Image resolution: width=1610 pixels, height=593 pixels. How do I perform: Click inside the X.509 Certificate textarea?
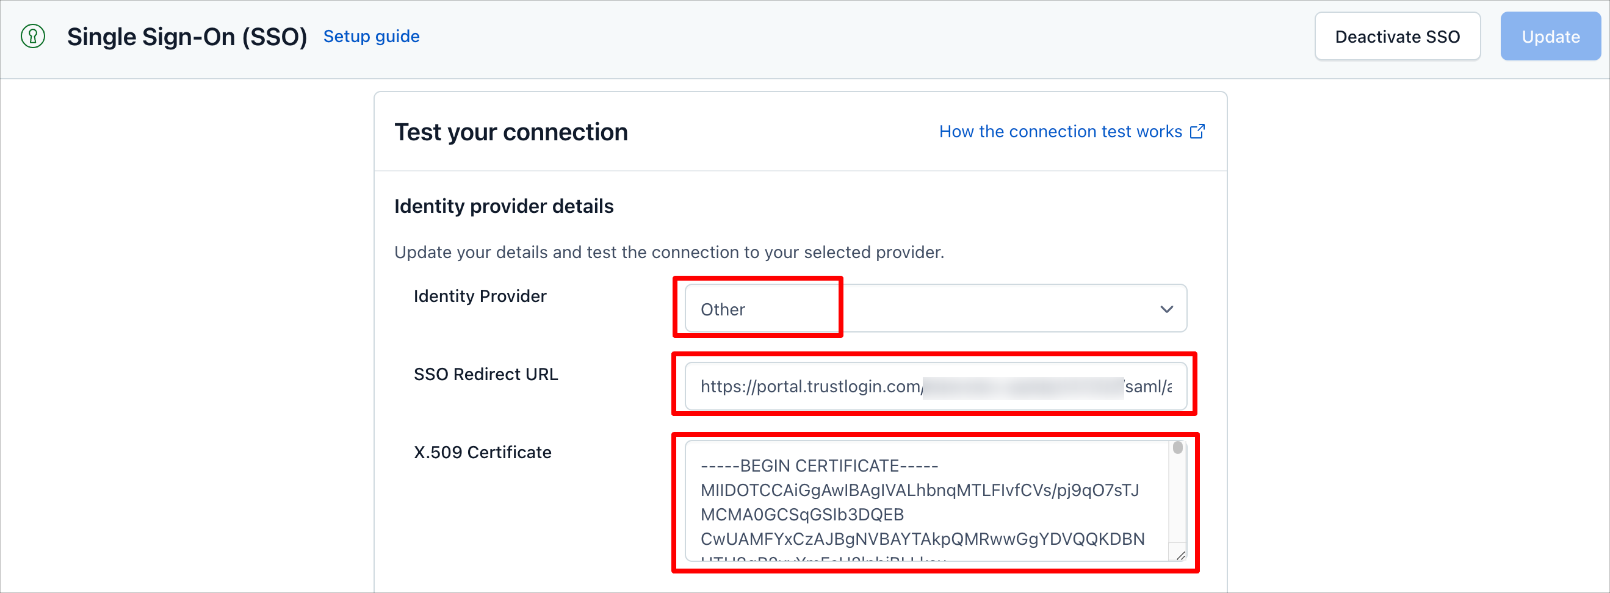click(927, 501)
